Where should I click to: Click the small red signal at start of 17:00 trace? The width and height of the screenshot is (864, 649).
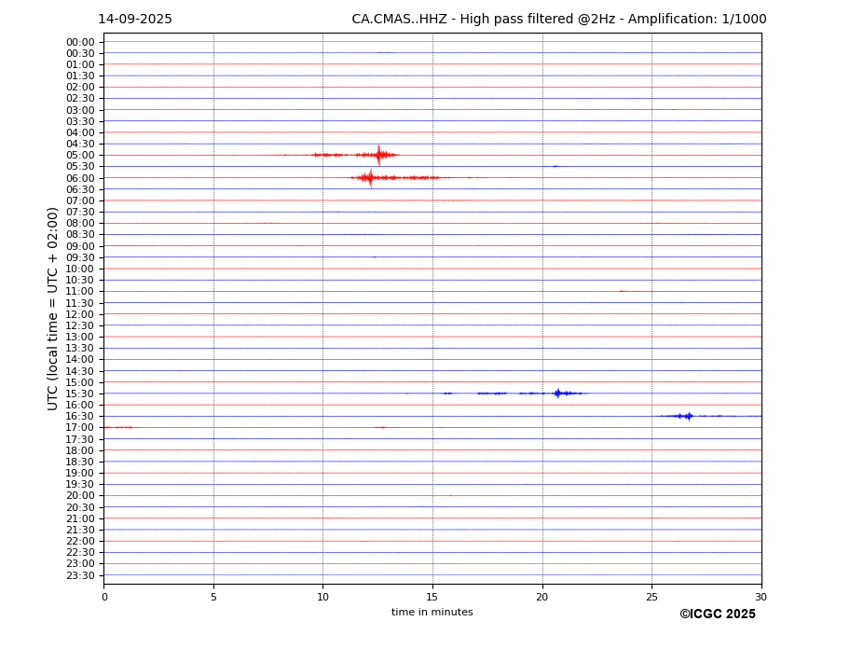(x=118, y=427)
